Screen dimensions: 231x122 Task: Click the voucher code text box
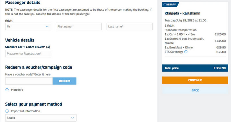(x=29, y=81)
